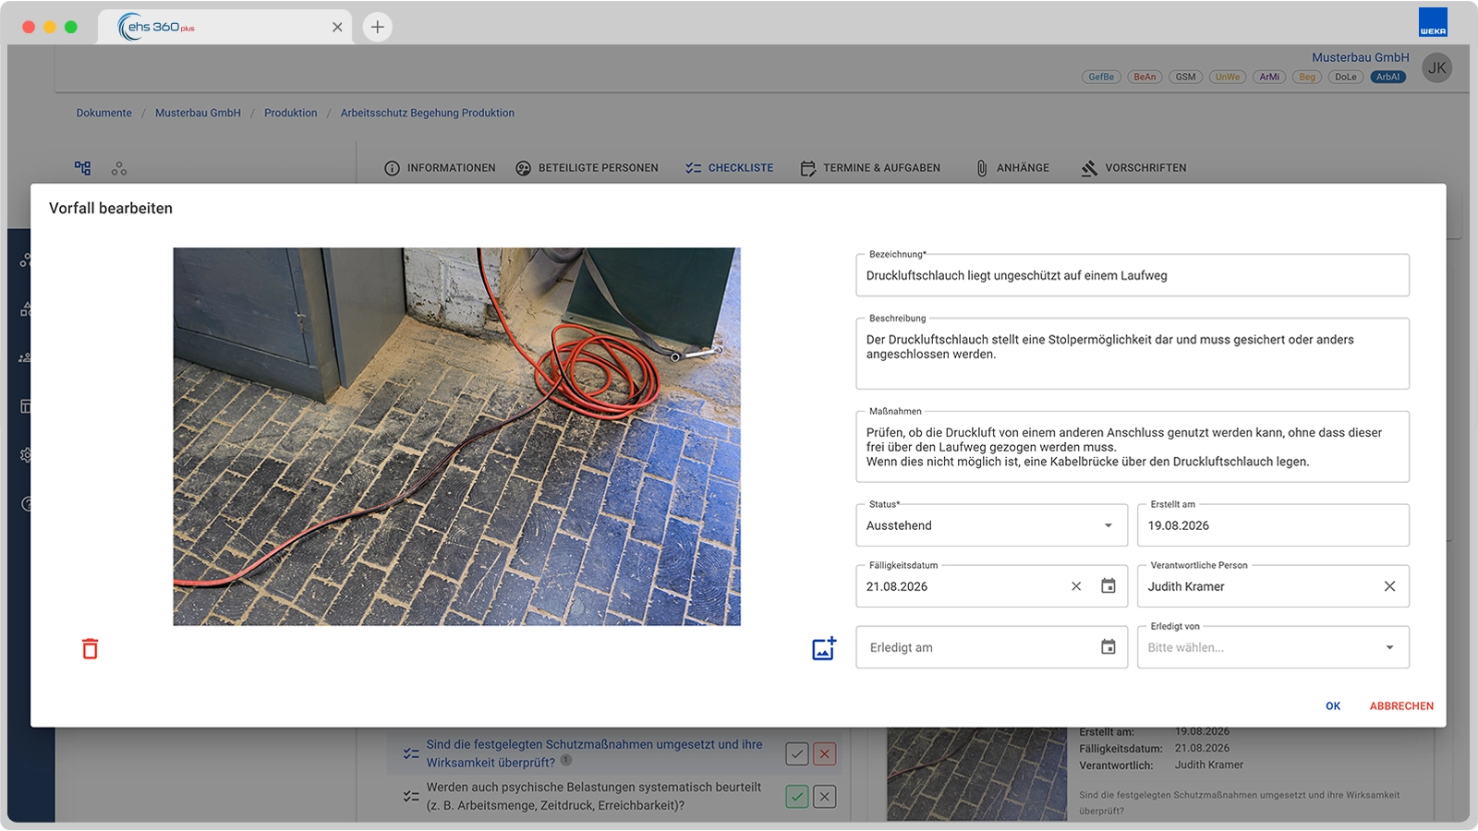Mark Schutzmaßnahmen question as fulfilled with green check

[x=797, y=753]
